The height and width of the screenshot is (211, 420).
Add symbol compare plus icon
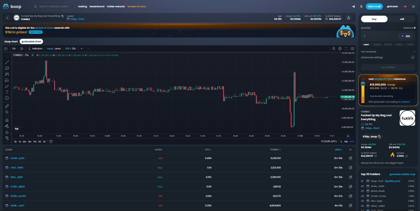click(x=6, y=49)
